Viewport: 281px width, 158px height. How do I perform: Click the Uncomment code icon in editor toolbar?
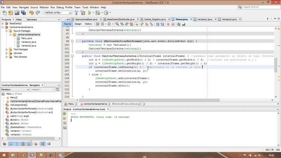coord(184,24)
